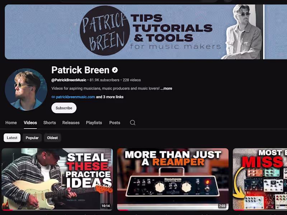Screen dimensions: 287x215
Task: Switch to the Shorts tab
Action: 50,123
